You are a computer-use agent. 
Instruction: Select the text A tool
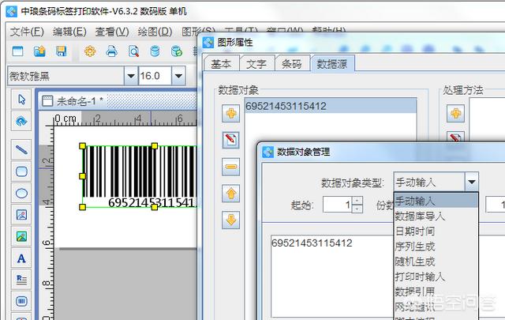[x=21, y=258]
